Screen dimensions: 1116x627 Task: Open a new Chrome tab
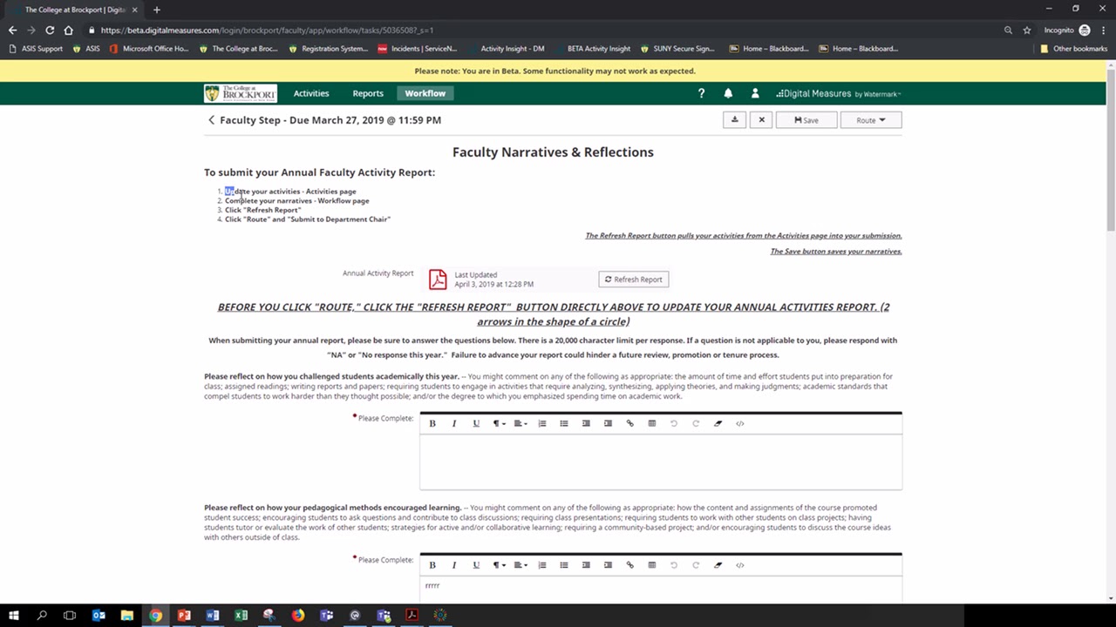pyautogui.click(x=157, y=10)
